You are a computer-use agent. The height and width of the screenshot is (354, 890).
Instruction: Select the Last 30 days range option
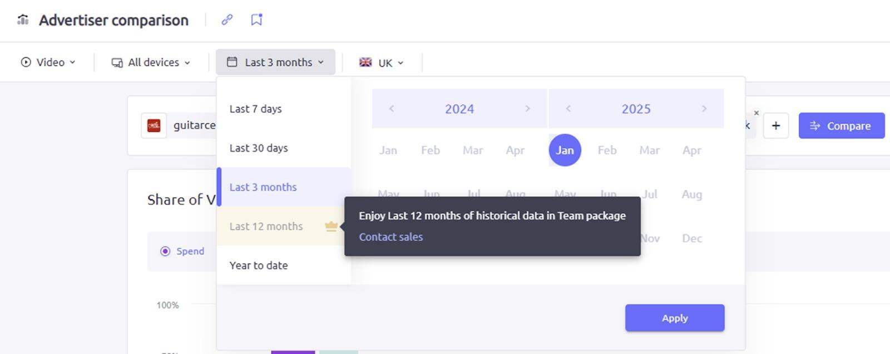tap(258, 148)
